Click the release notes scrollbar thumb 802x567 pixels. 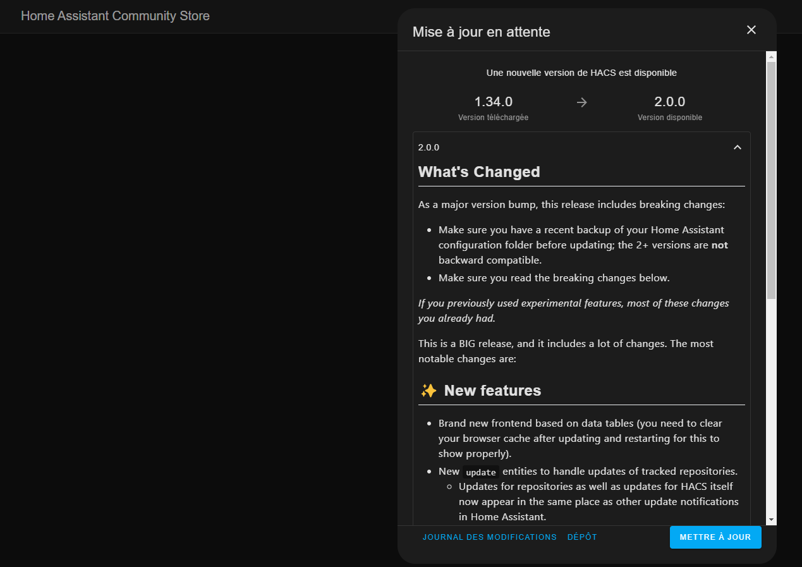[771, 180]
